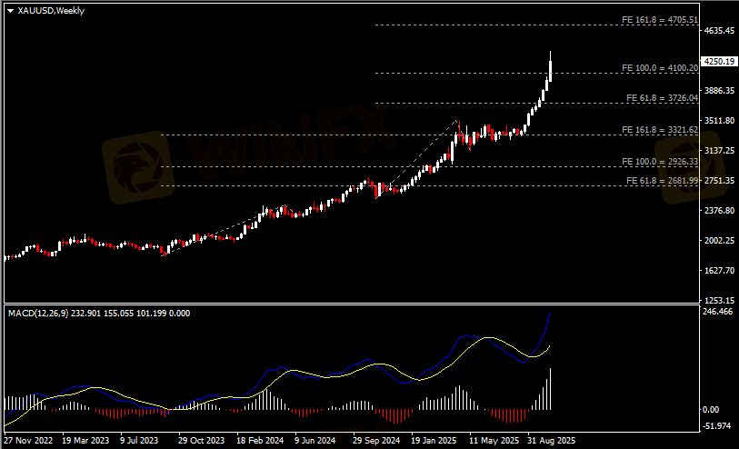This screenshot has height=449, width=739.
Task: Click the 3511.80 price axis value
Action: [719, 121]
